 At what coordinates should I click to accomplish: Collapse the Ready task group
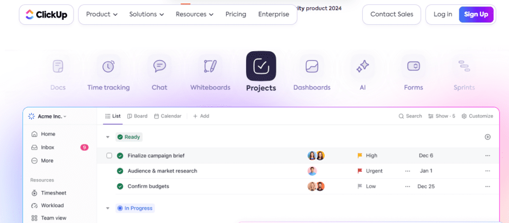(107, 137)
